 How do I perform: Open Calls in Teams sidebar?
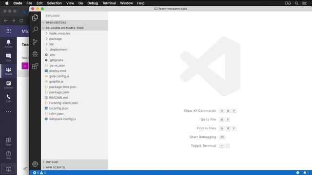[x=8, y=98]
